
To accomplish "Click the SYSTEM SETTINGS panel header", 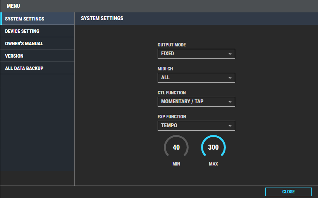I will tap(102, 18).
